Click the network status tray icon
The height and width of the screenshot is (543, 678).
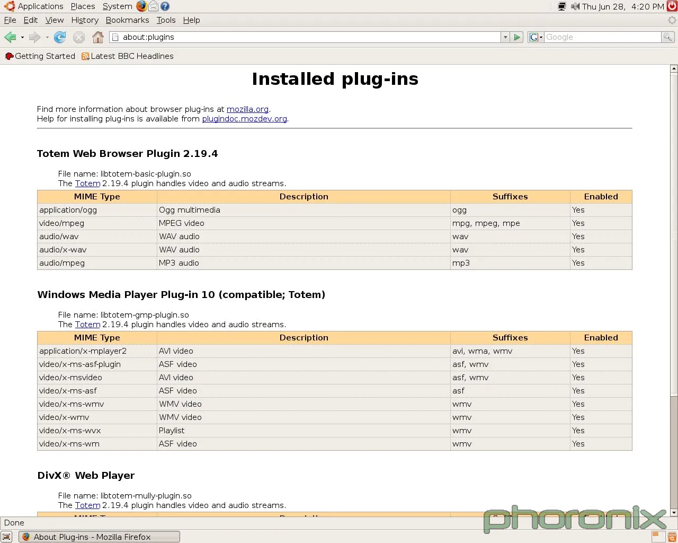[562, 6]
